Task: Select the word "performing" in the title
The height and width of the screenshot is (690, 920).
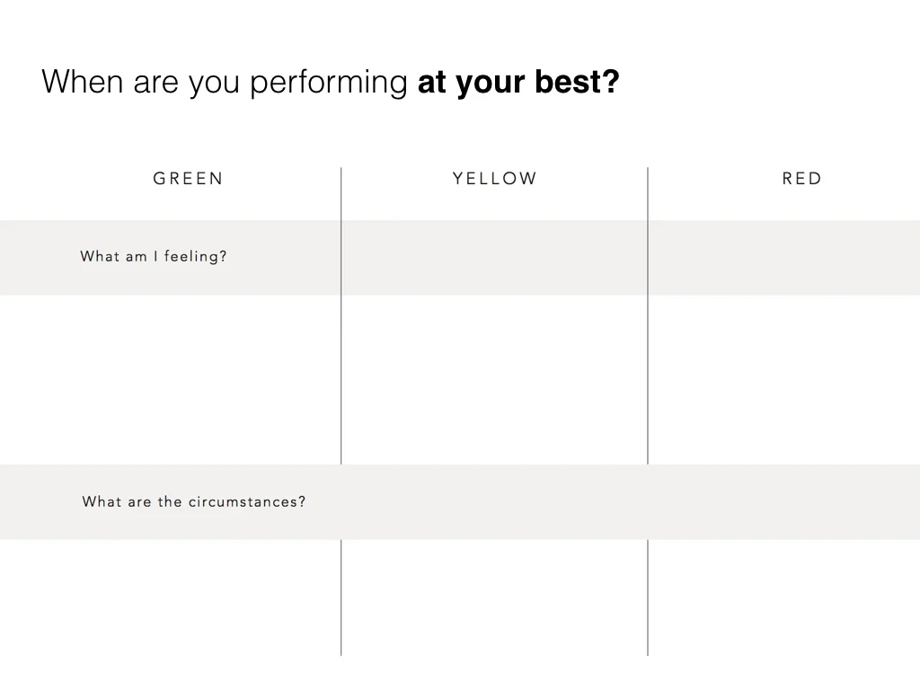Action: click(x=329, y=82)
